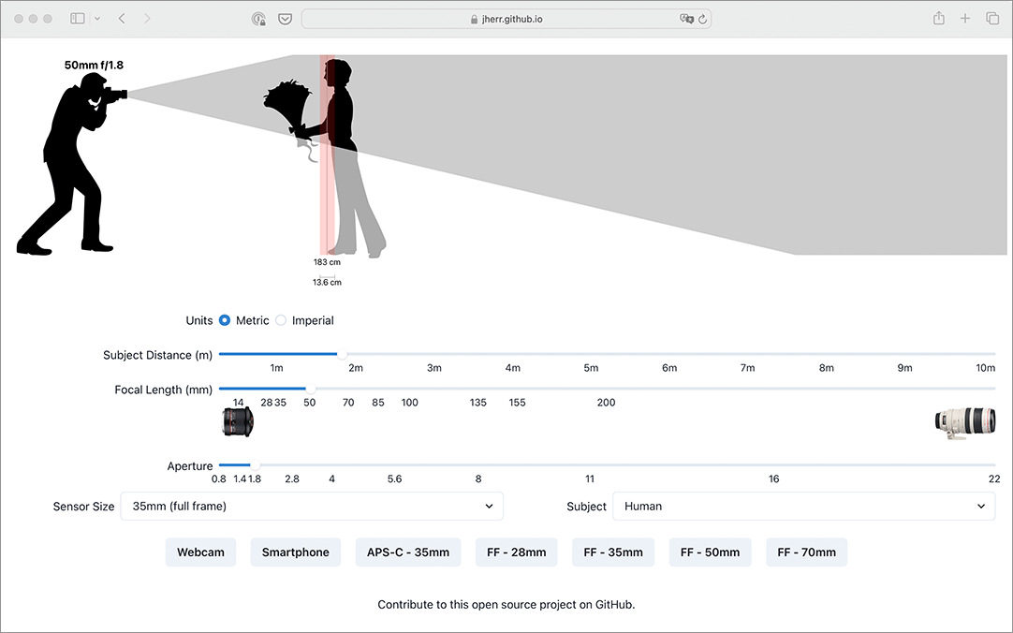The width and height of the screenshot is (1013, 633).
Task: Click the 16 aperture tick label
Action: 774,479
